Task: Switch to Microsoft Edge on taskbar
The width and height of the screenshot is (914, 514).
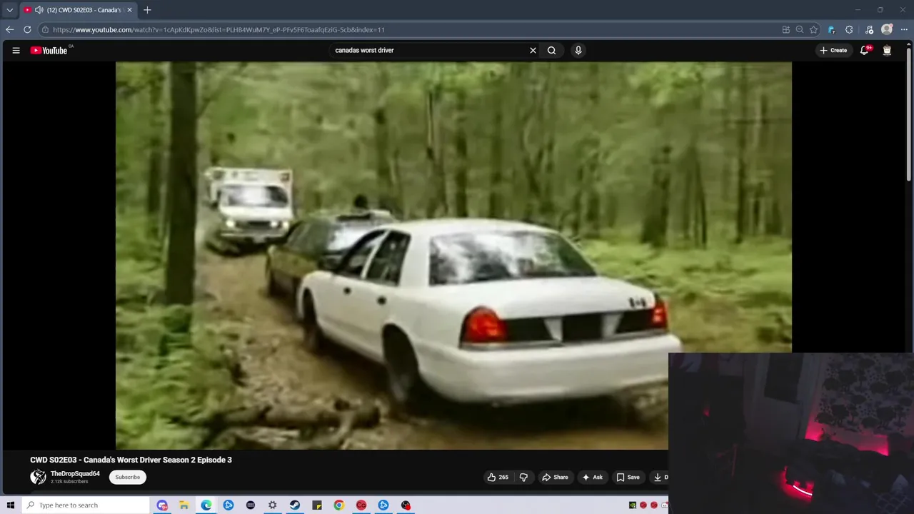Action: [206, 505]
